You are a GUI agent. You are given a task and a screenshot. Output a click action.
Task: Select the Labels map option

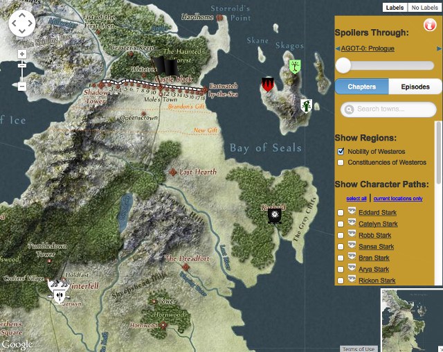pos(395,8)
